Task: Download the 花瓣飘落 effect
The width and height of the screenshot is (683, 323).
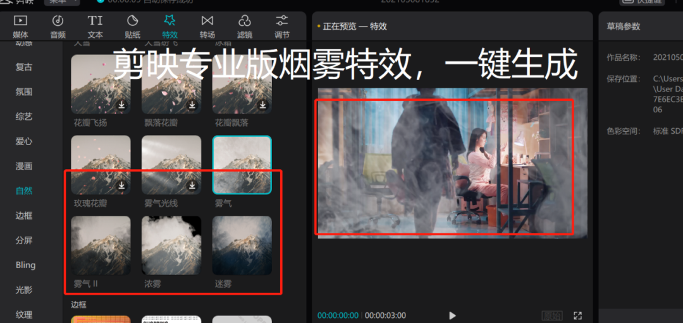Action: [262, 105]
